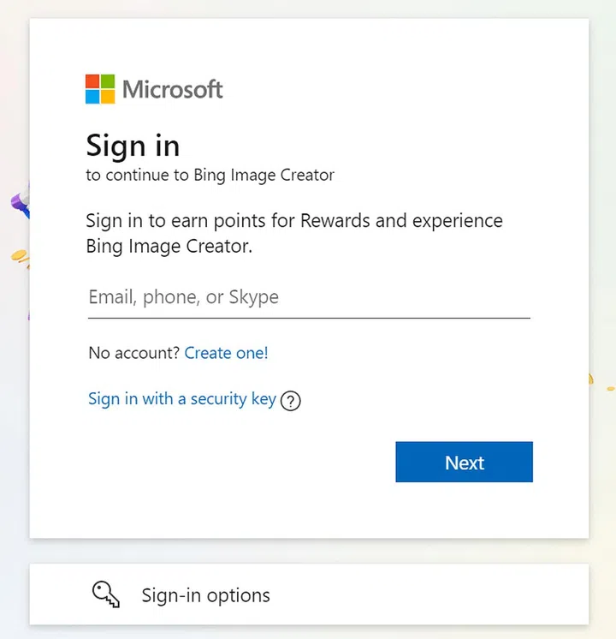Click the small coin on right edge
616x639 pixels.
point(589,378)
